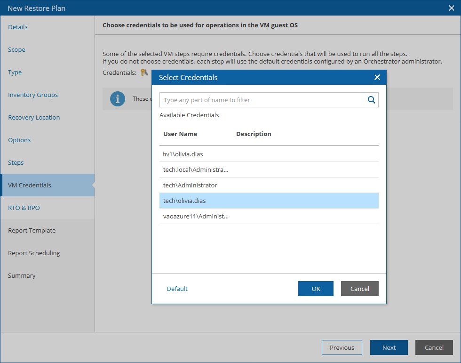Viewport: 461px width, 363px height.
Task: Cancel the Select Credentials dialog
Action: (x=359, y=289)
